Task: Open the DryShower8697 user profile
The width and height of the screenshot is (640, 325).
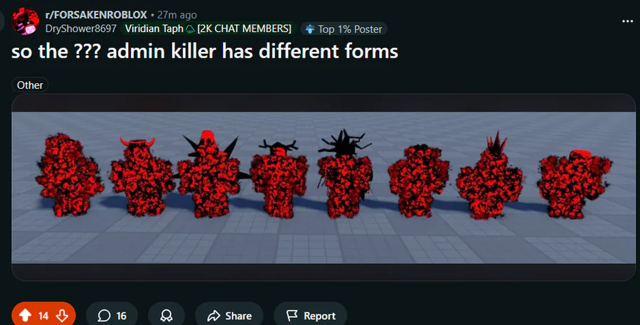Action: coord(81,28)
